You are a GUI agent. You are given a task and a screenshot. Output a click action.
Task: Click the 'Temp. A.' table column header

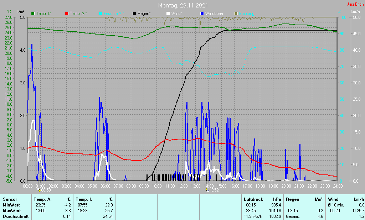pyautogui.click(x=43, y=199)
